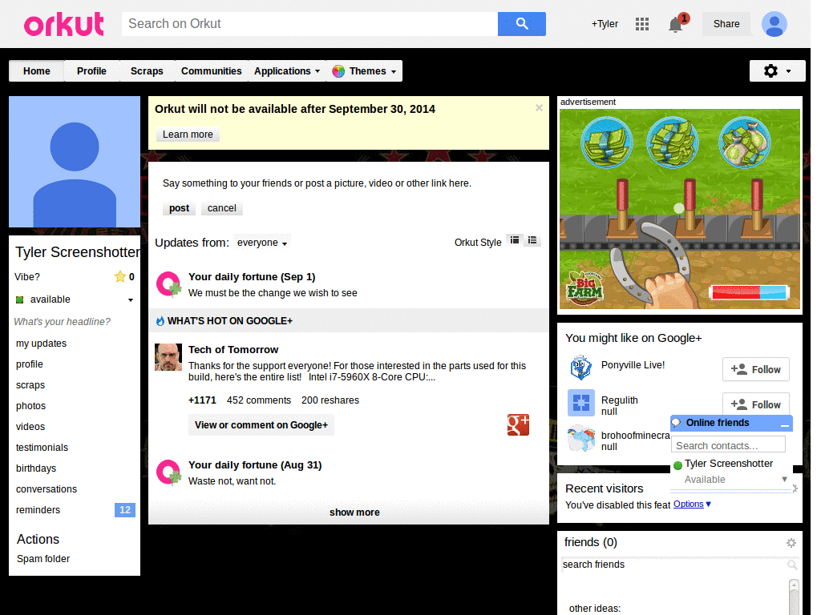The image size is (821, 615).
Task: Click the Share button
Action: coord(726,24)
